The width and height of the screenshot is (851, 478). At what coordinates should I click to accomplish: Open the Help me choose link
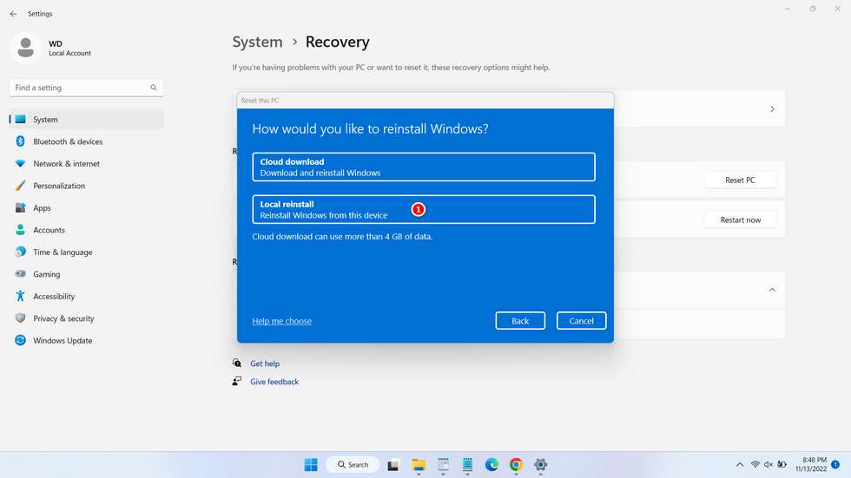tap(281, 321)
